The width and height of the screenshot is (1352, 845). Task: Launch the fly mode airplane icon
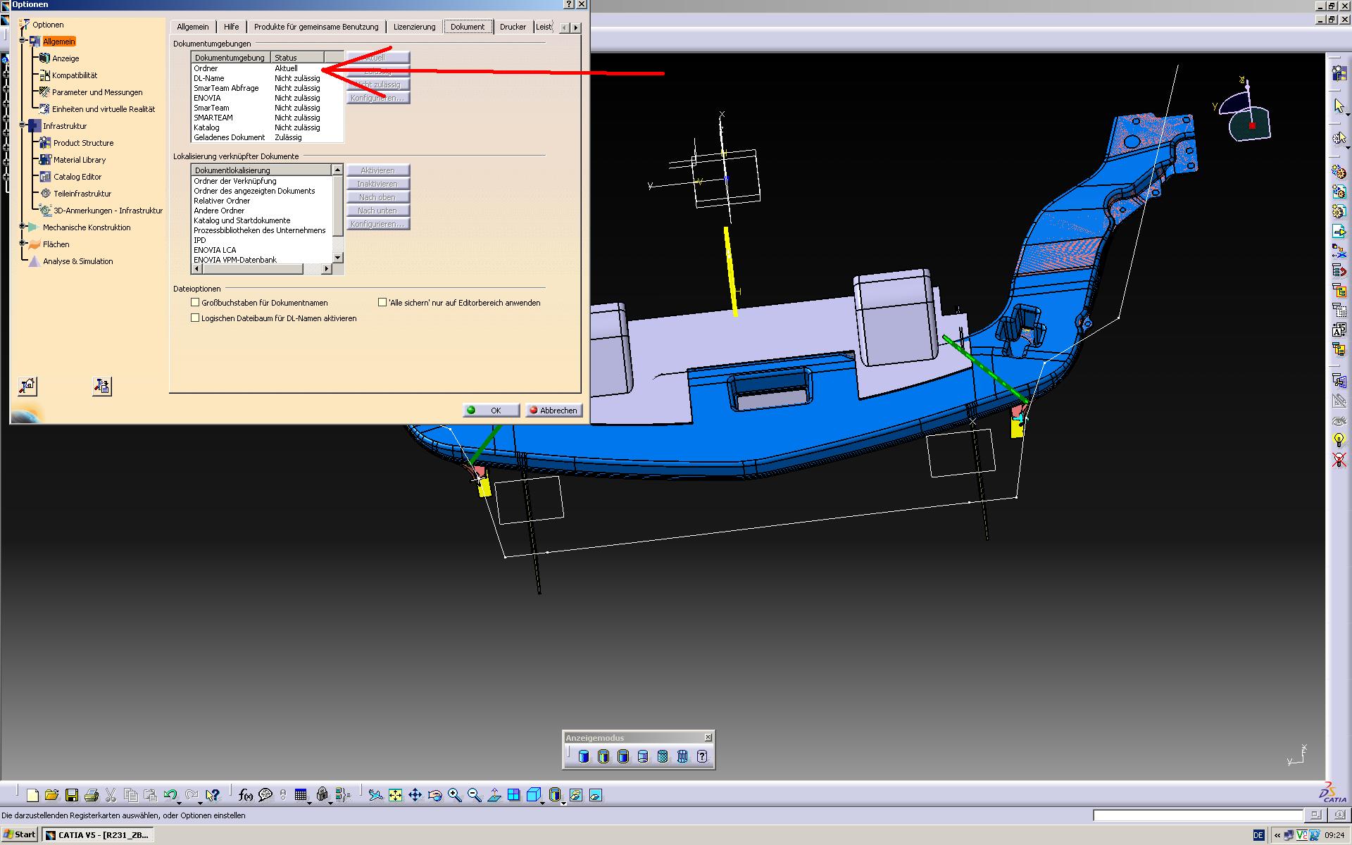click(375, 795)
